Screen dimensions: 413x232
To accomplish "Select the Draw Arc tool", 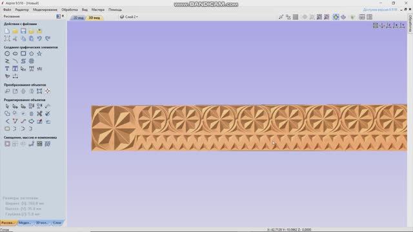I will point(15,61).
